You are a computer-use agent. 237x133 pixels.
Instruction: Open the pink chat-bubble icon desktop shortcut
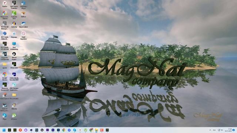(x=23, y=35)
